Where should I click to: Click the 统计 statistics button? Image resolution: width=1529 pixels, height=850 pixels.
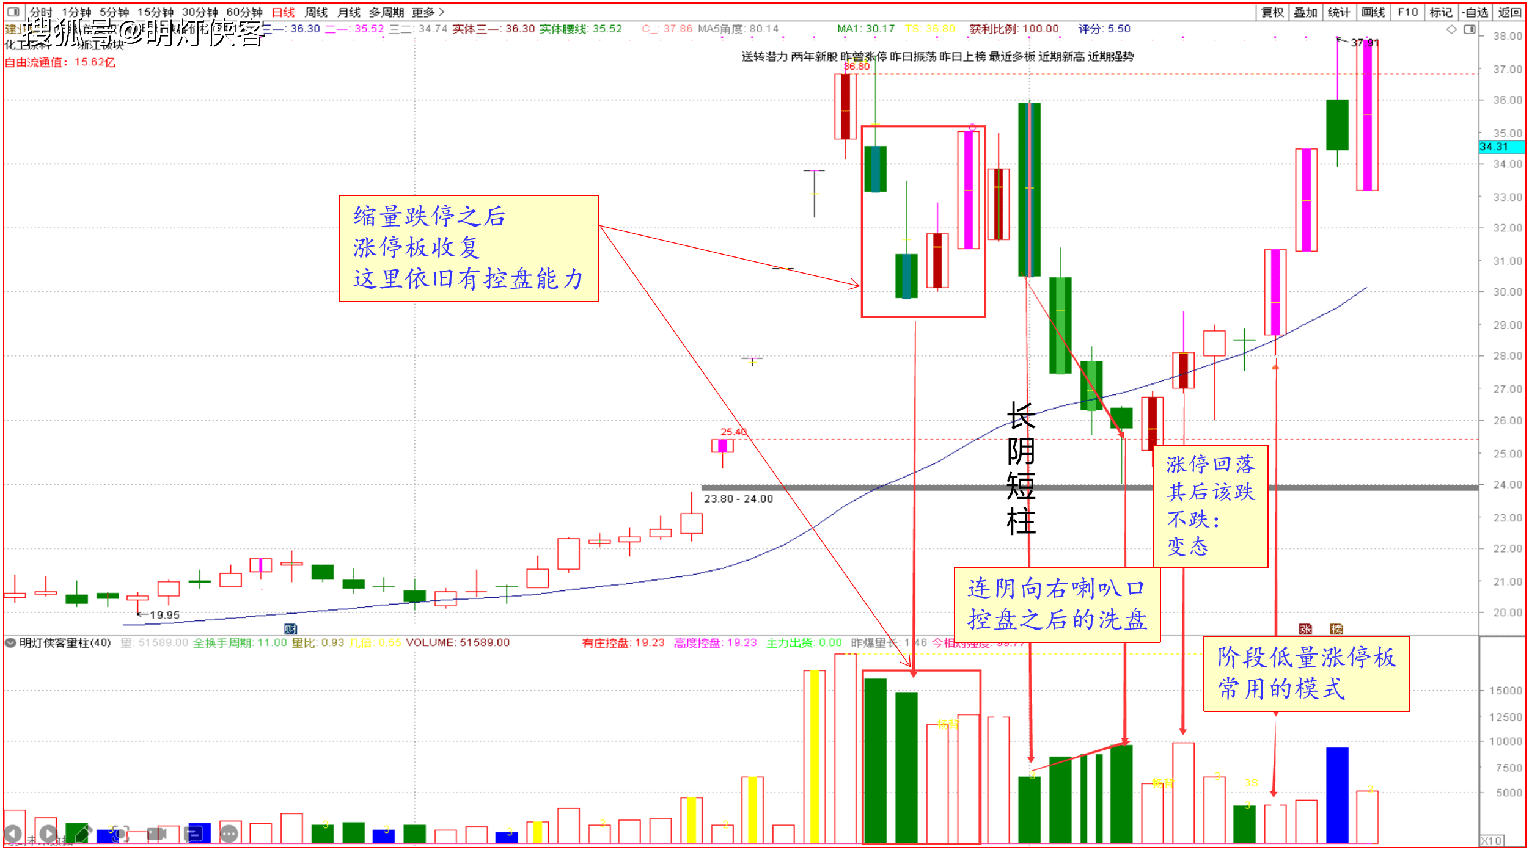point(1339,12)
